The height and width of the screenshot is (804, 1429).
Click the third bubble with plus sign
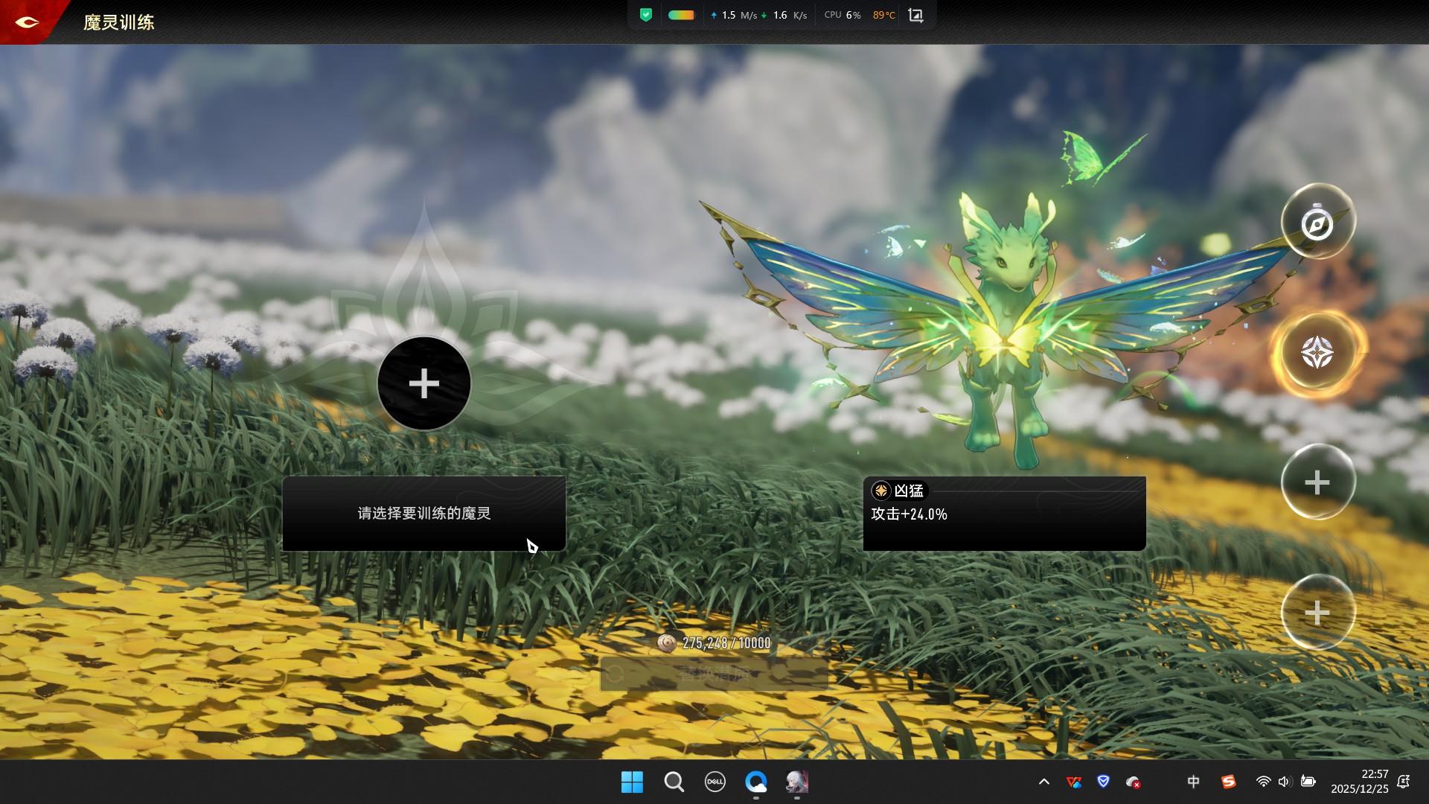1317,482
